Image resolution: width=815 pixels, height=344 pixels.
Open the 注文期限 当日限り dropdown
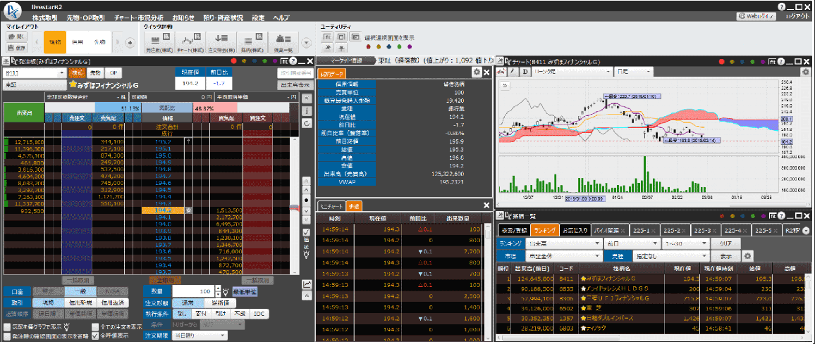click(200, 336)
